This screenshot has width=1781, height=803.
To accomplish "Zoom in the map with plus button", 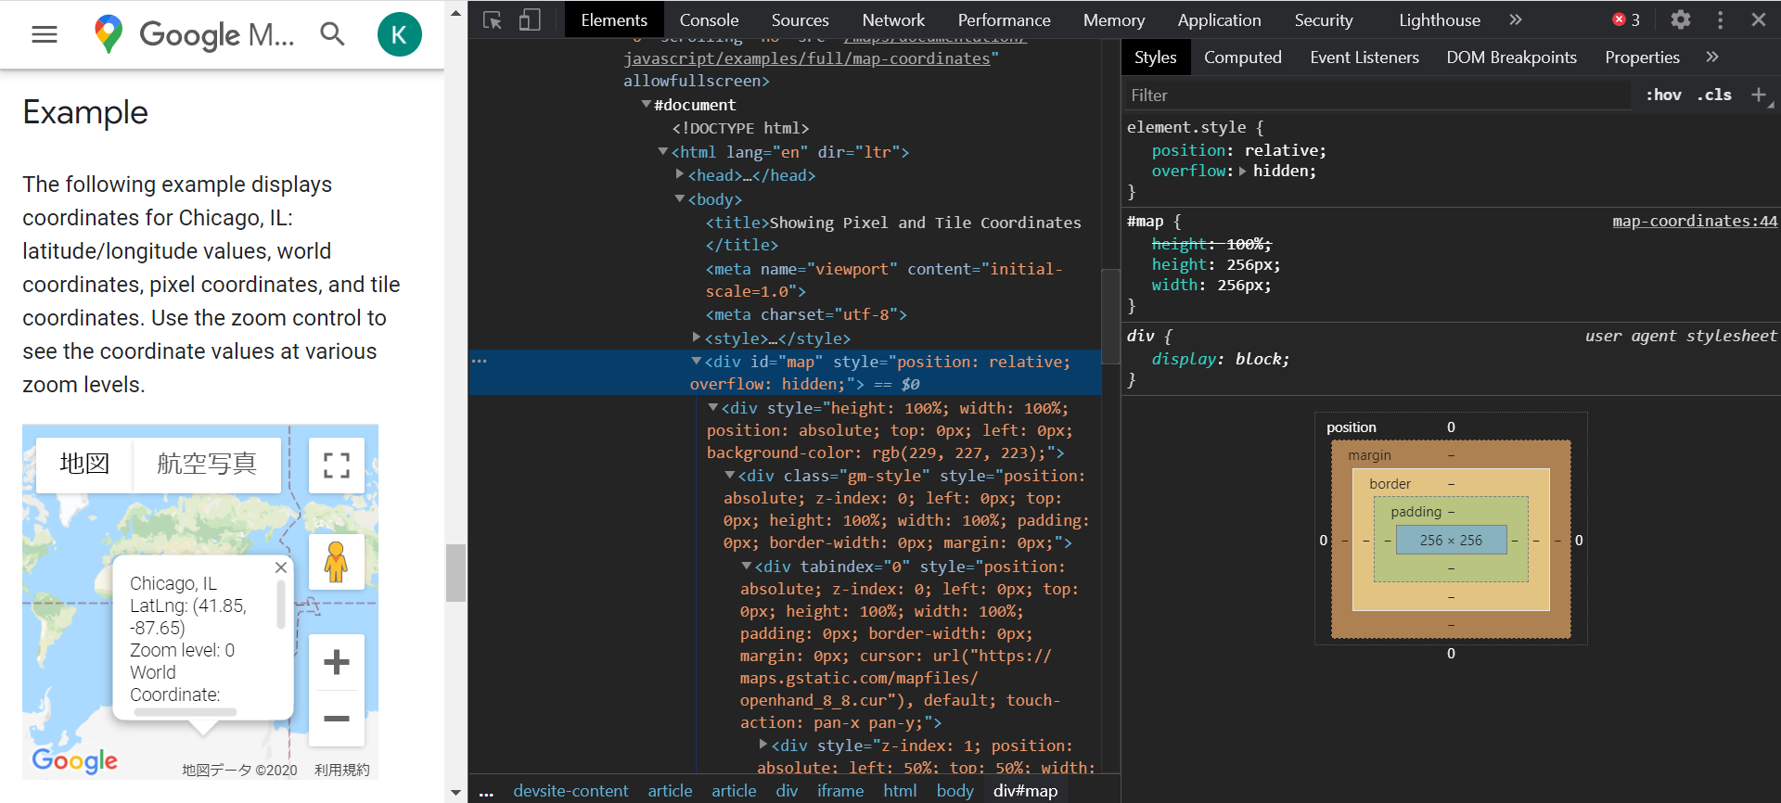I will point(336,662).
